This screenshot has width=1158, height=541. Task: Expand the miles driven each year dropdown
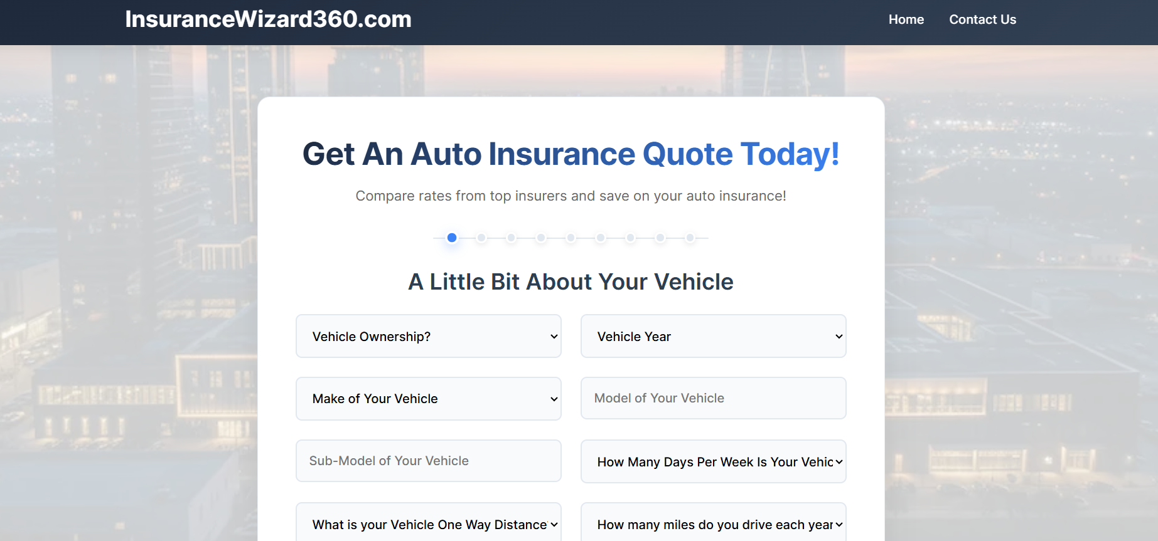point(714,522)
